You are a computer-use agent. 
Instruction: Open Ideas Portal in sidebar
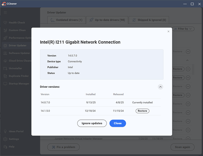coord(17,131)
